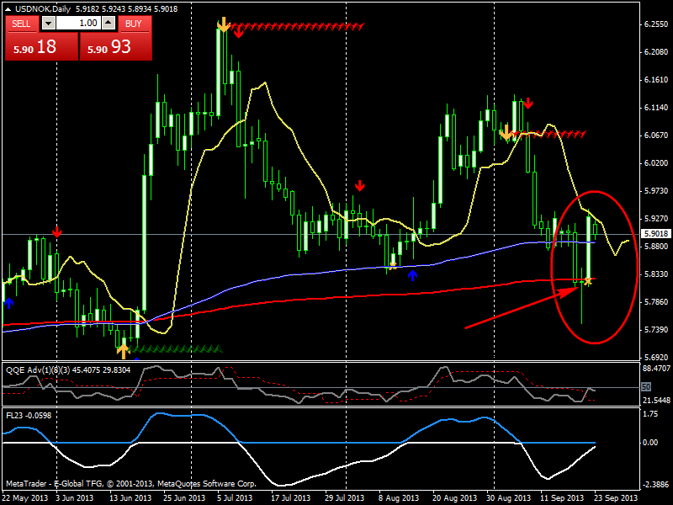Click the red down arrow near 29 Jul 2013

click(x=360, y=186)
